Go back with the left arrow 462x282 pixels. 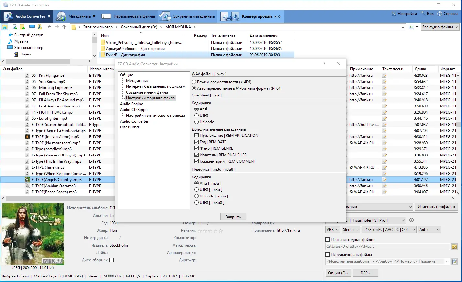[x=49, y=27]
